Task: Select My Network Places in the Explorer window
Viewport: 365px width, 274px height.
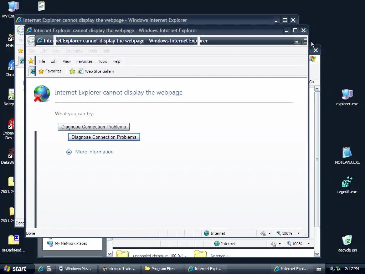Action: point(67,243)
